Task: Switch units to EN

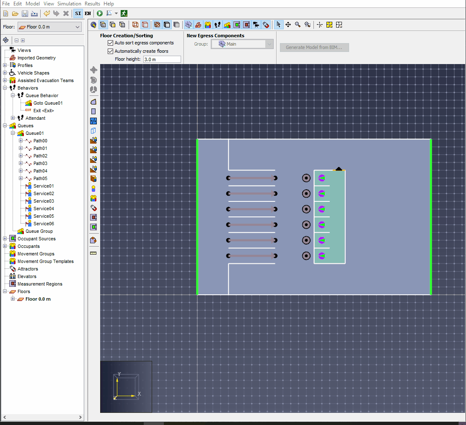Action: [x=88, y=13]
